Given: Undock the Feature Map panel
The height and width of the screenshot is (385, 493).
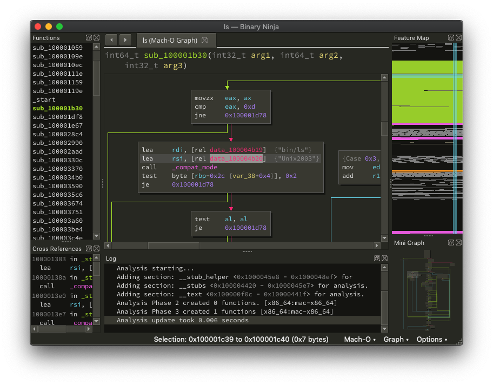Looking at the screenshot, I should click(451, 38).
